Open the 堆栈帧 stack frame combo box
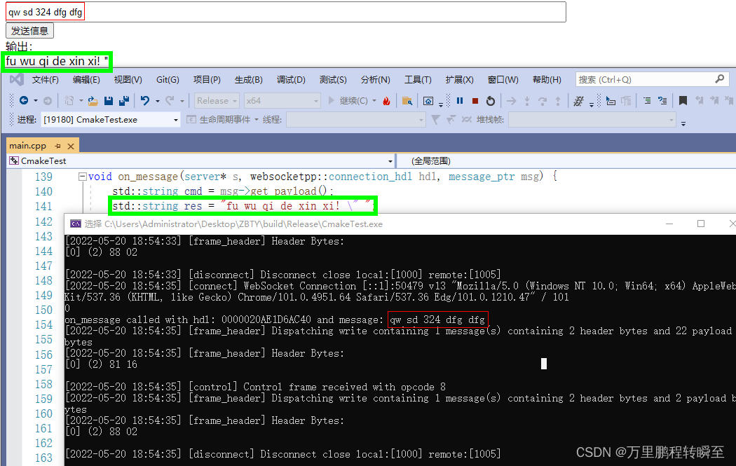Screen dimensions: 736x466 [592, 120]
